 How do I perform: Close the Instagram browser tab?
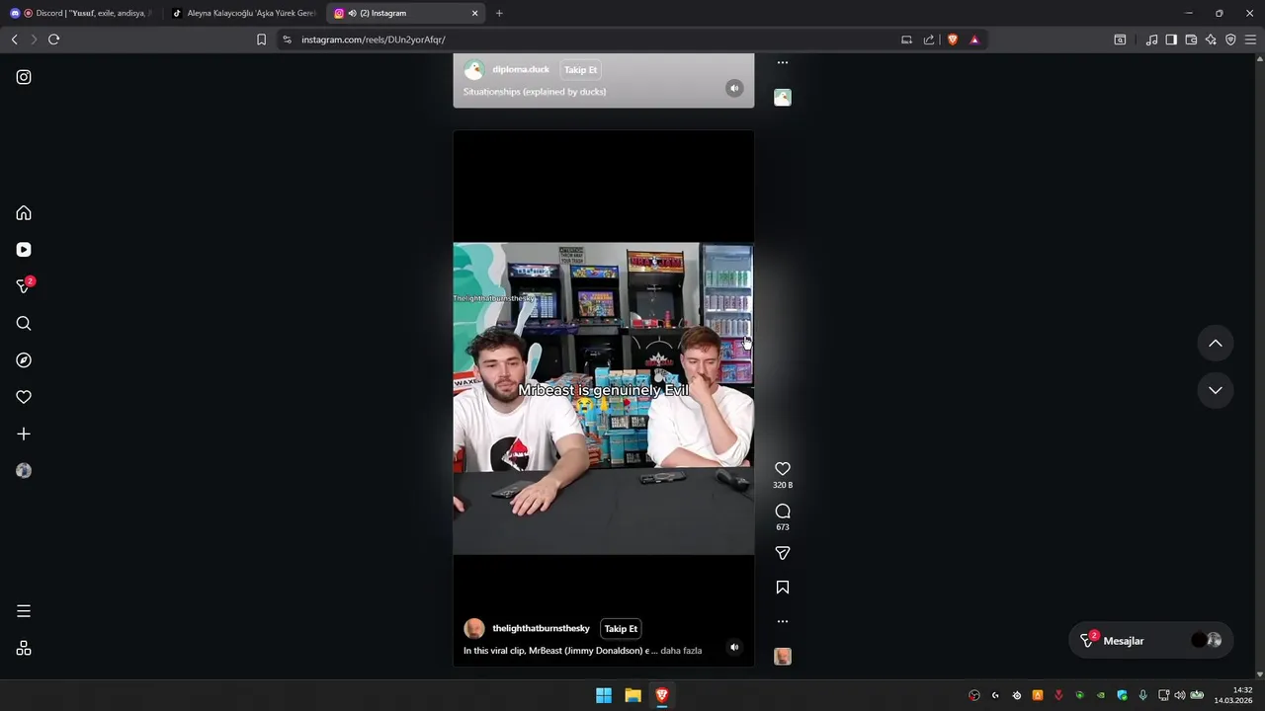click(x=475, y=13)
